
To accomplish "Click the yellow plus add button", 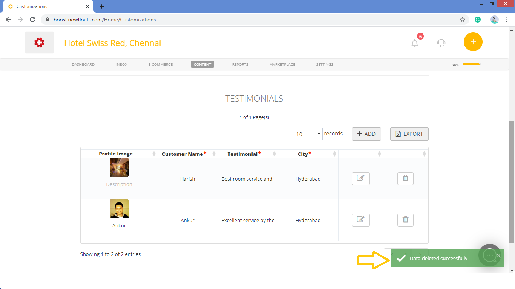I will point(473,42).
